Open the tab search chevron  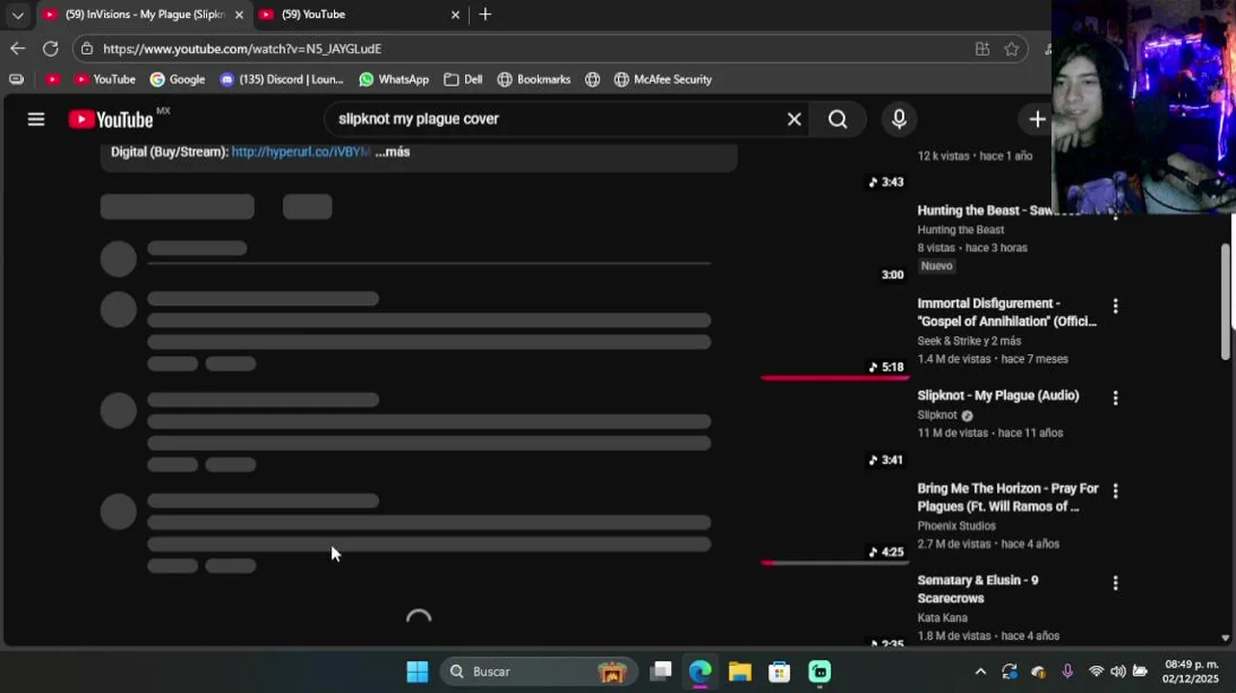tap(18, 14)
